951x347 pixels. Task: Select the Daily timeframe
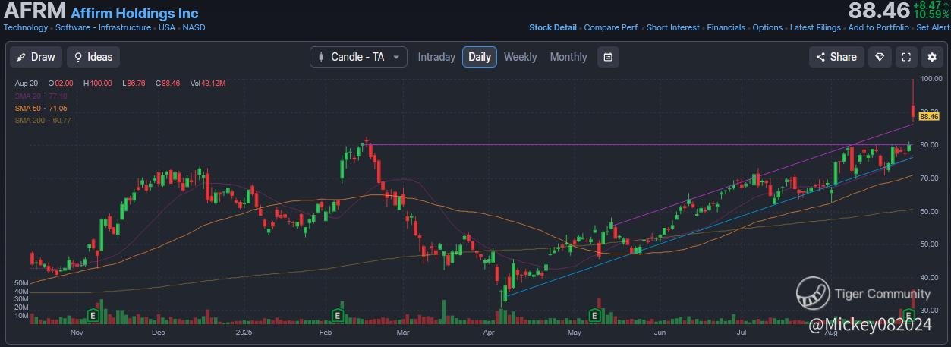point(480,57)
